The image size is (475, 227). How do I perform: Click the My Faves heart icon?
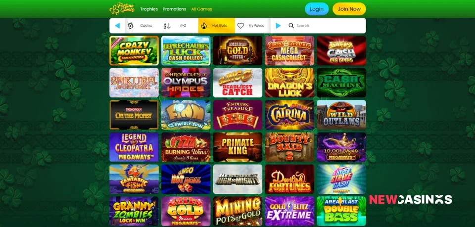tap(240, 26)
